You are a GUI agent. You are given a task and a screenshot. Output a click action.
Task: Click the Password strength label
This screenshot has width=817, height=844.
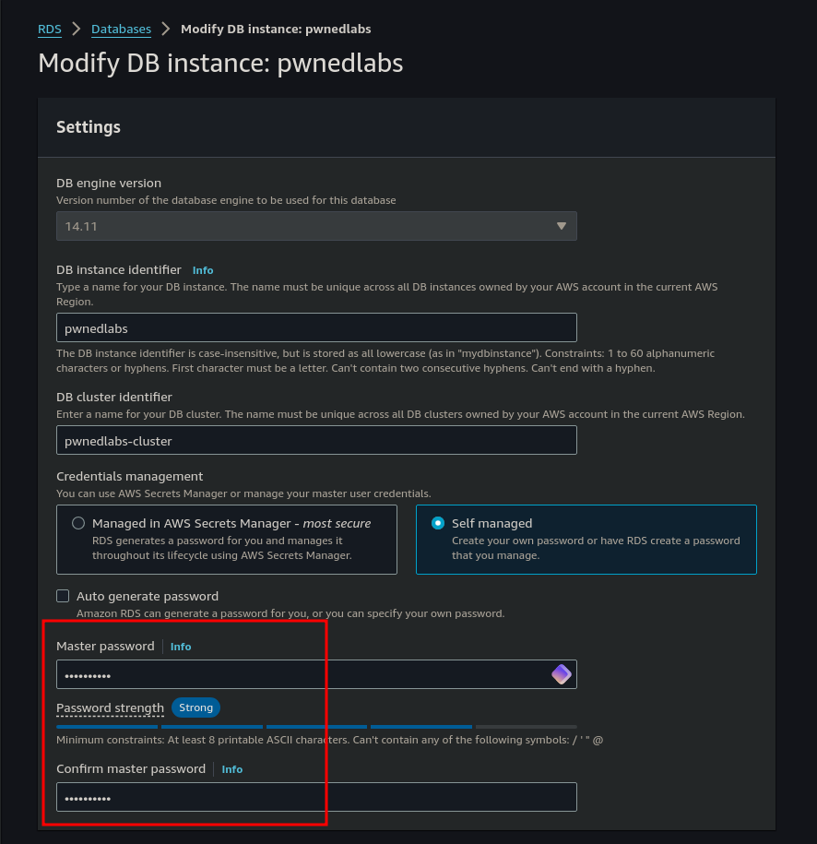pyautogui.click(x=110, y=708)
